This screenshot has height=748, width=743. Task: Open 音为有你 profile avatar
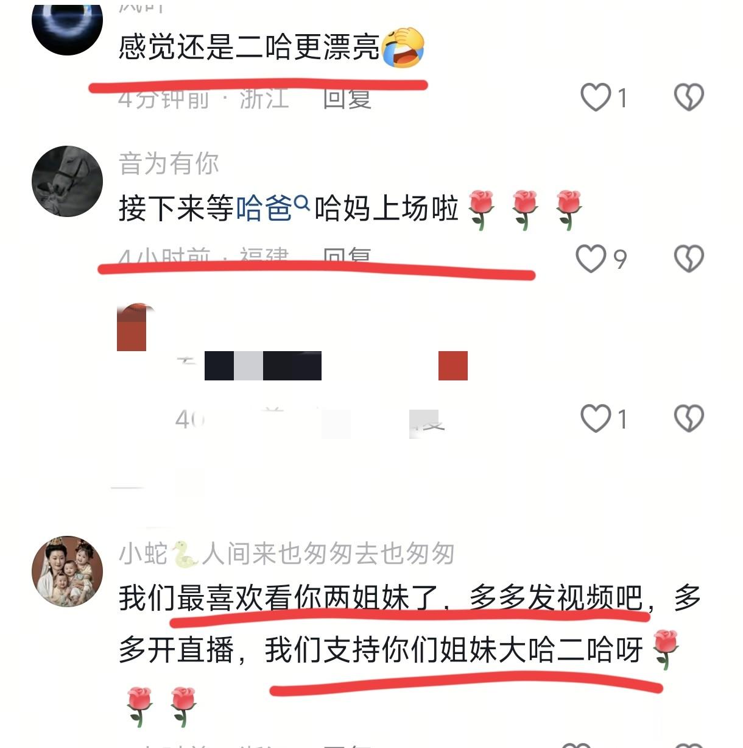(67, 181)
